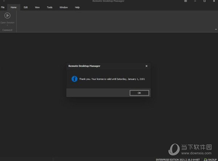Click the Open Session play icon
Screen dimensions: 218x161
point(7,16)
